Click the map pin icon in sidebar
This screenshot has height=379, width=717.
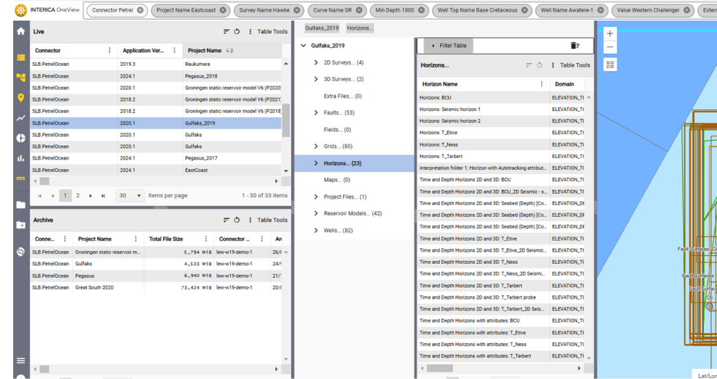(21, 98)
